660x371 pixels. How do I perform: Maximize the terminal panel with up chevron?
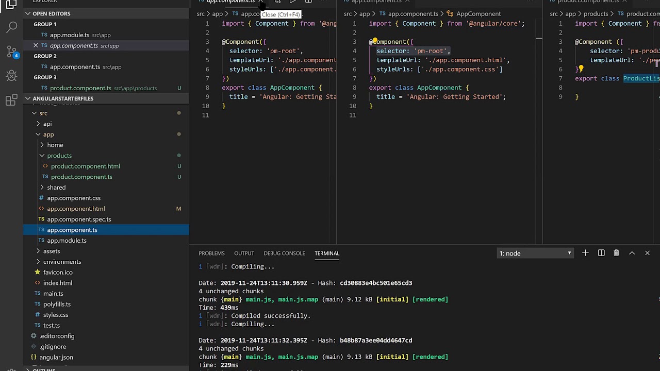pos(632,253)
